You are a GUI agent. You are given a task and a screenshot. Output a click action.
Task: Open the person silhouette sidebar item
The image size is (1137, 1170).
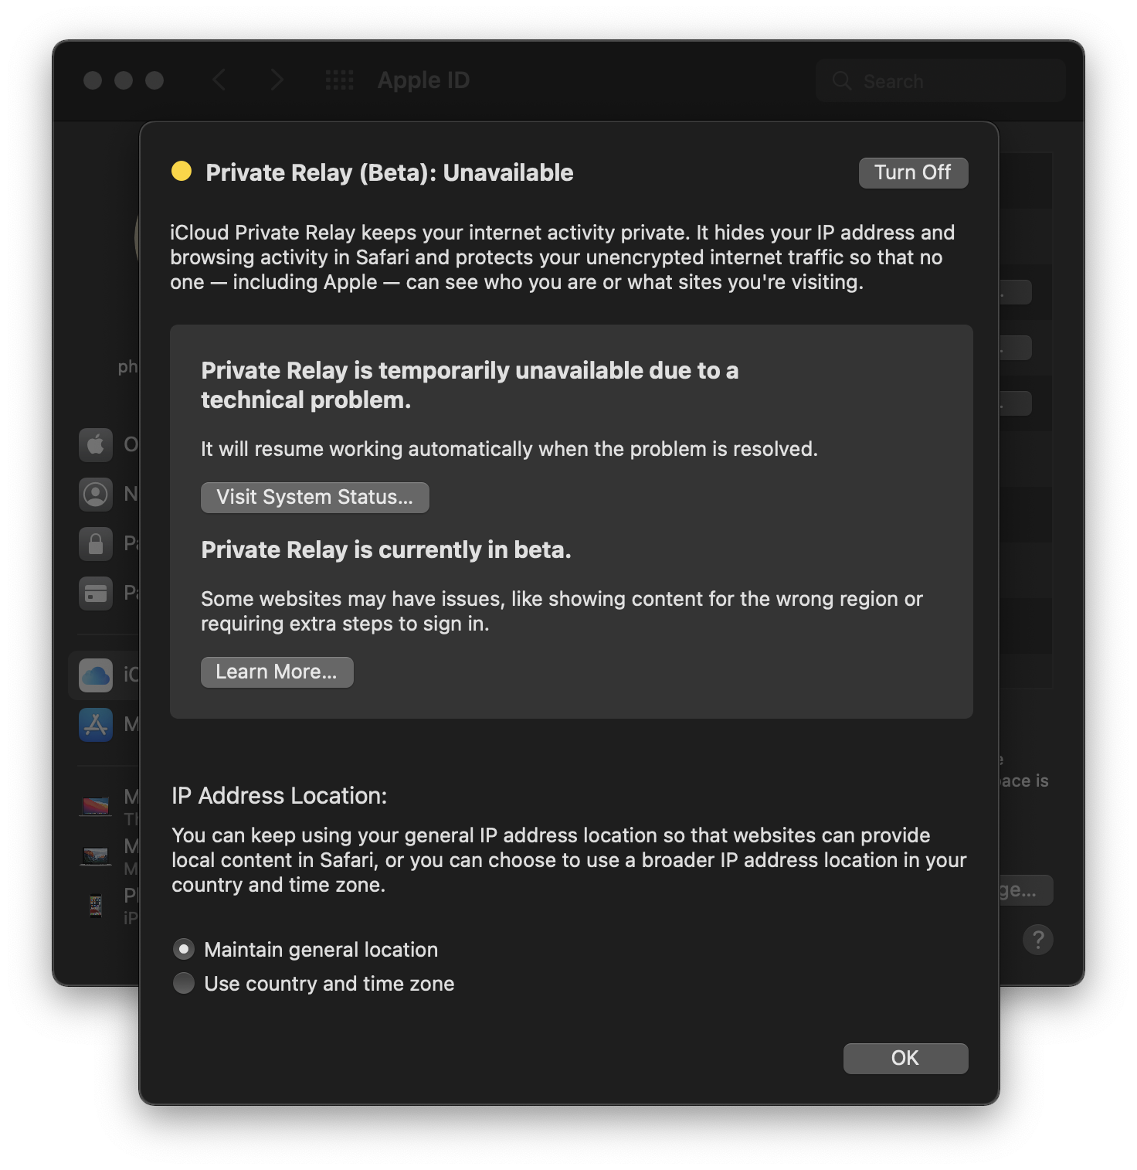click(96, 494)
